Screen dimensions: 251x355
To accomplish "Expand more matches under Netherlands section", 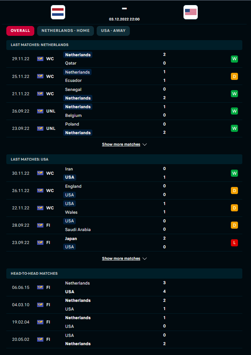I will point(121,144).
